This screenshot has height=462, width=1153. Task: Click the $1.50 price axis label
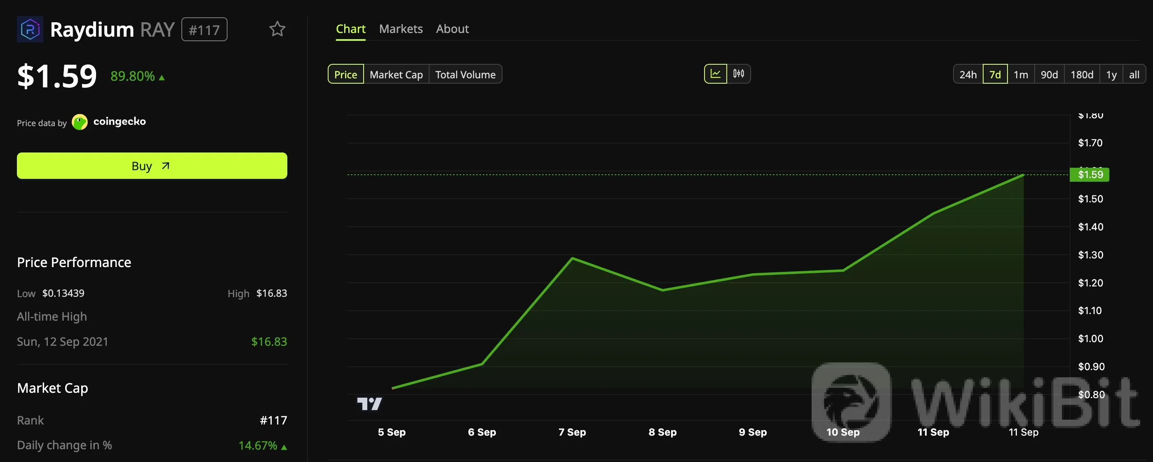(1090, 199)
